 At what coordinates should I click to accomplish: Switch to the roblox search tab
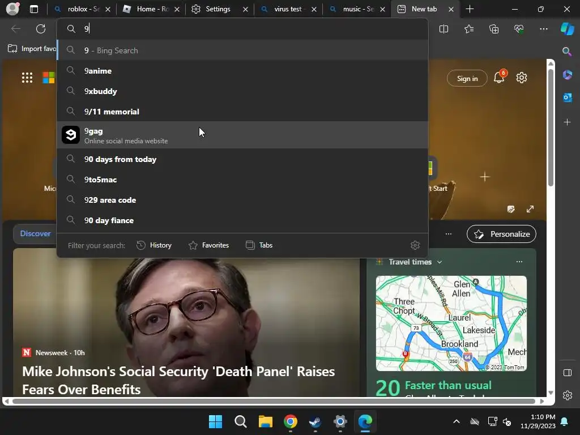tap(82, 9)
